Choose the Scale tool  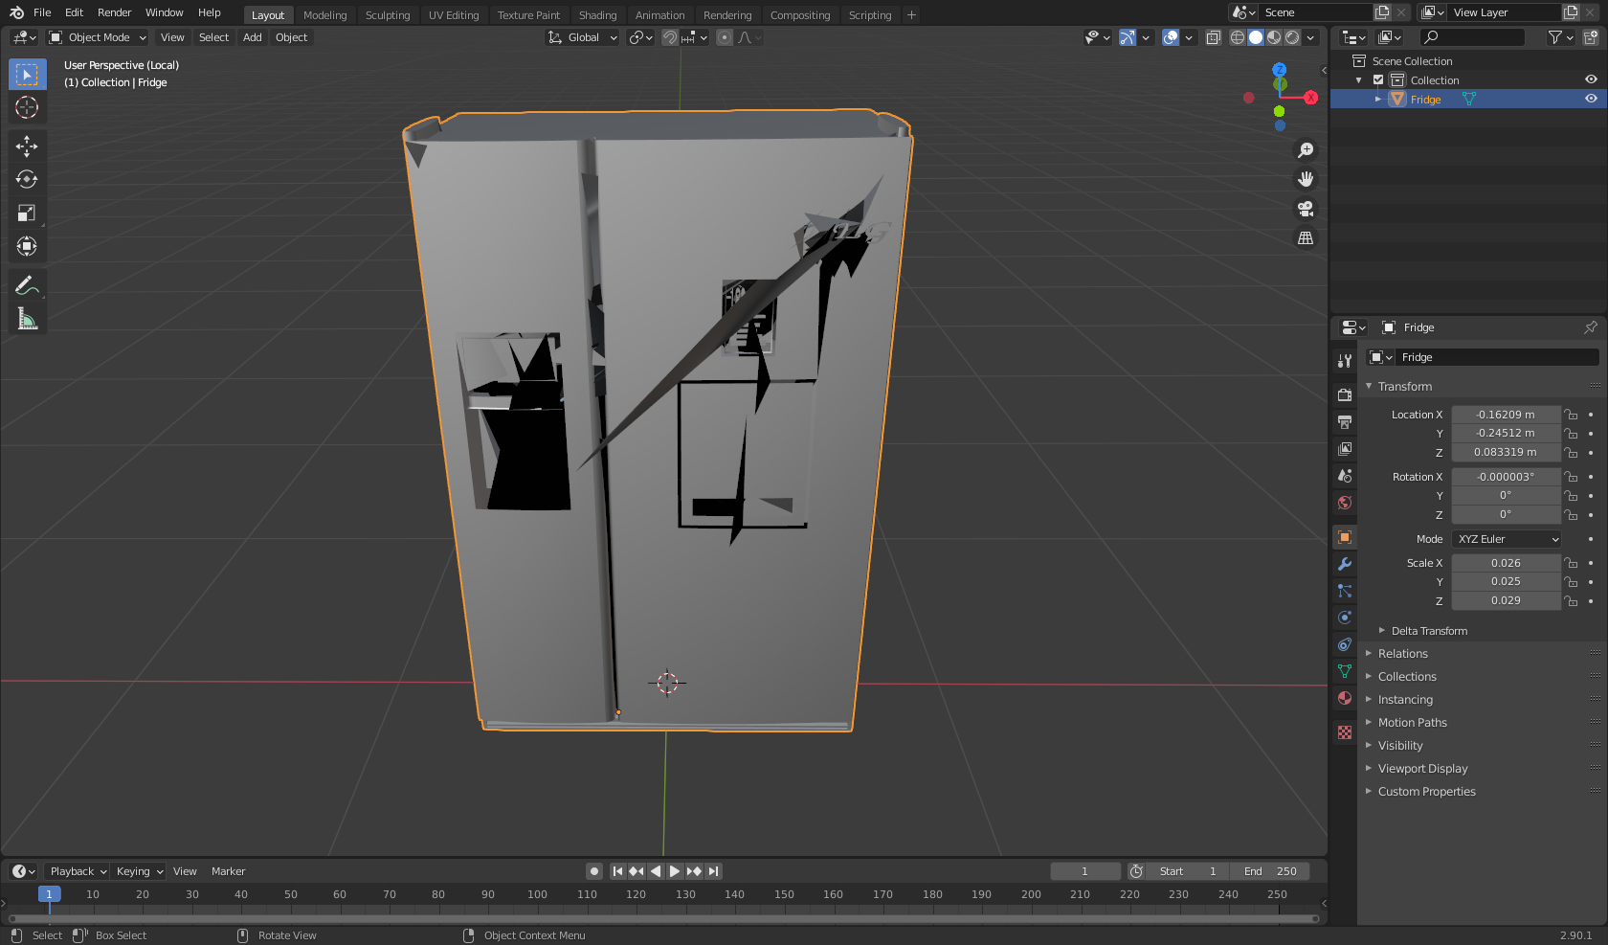27,213
